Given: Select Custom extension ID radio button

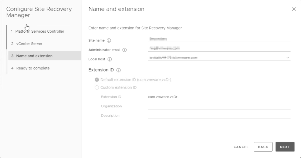Looking at the screenshot, I should coord(97,88).
